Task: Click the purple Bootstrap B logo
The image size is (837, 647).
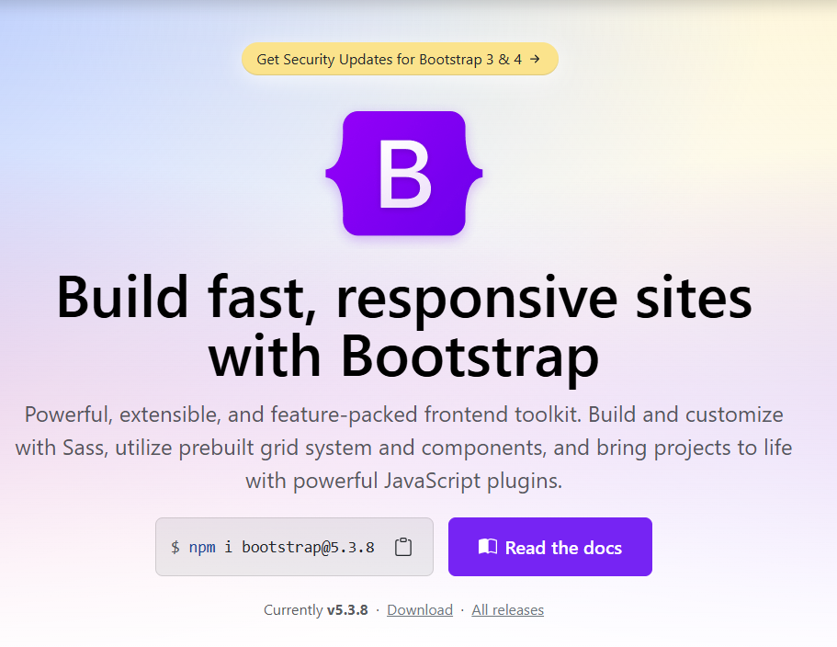Action: [404, 174]
